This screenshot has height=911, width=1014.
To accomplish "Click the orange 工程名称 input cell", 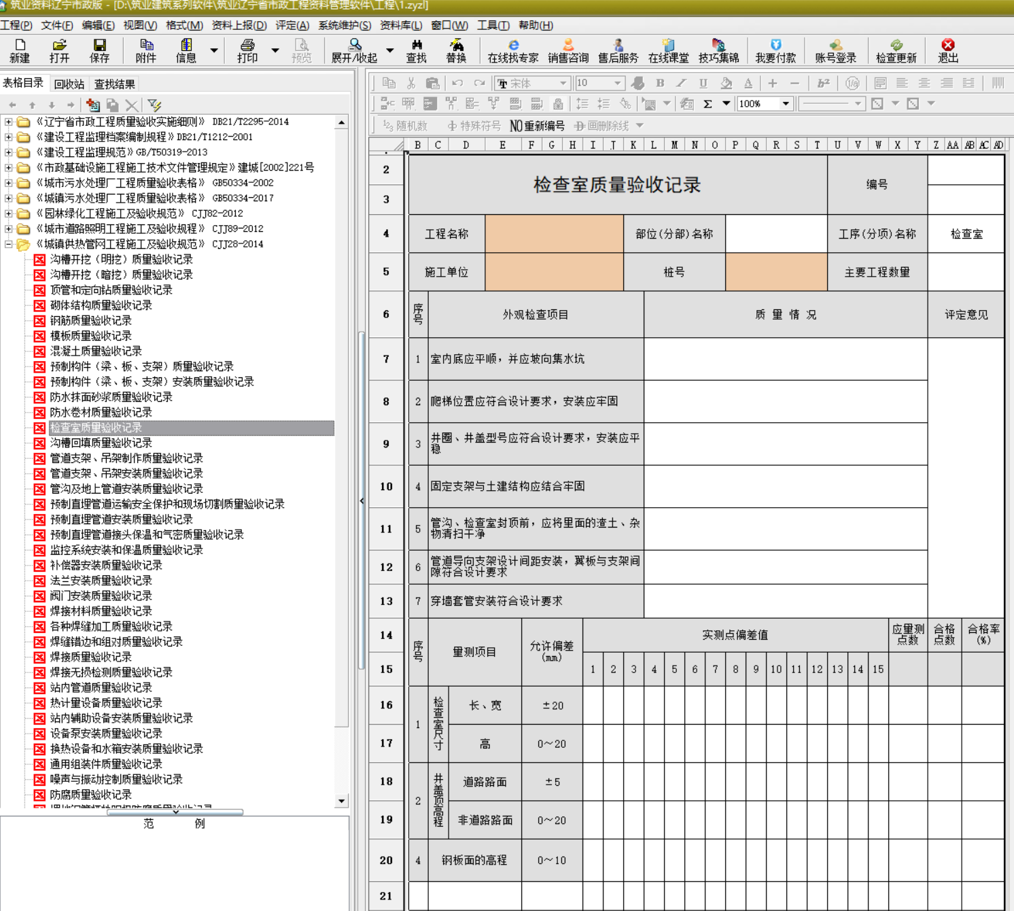I will tap(555, 234).
